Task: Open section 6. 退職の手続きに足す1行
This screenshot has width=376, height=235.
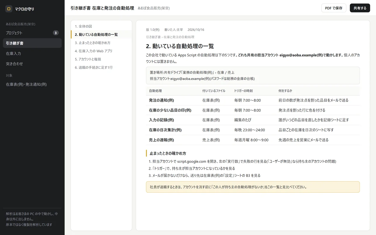Action: click(101, 68)
